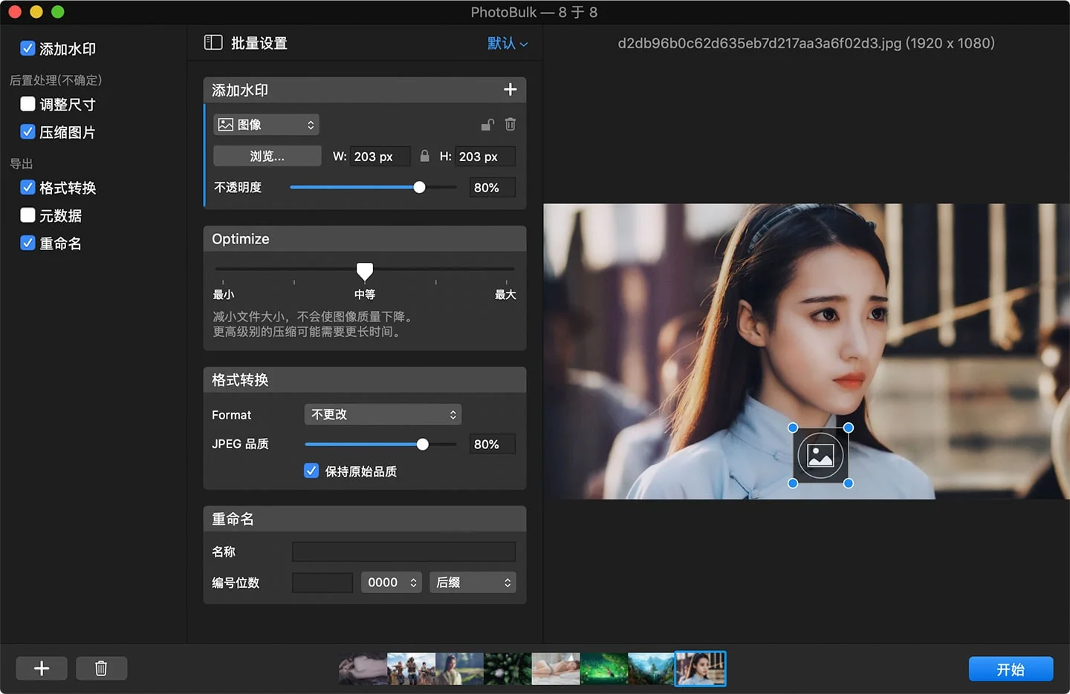Select the last photo thumbnail in the filmstrip
1070x694 pixels.
699,668
